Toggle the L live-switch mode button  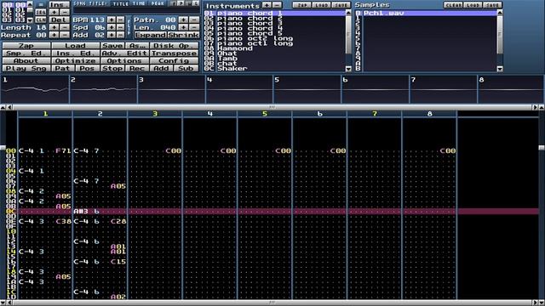coord(196,3)
